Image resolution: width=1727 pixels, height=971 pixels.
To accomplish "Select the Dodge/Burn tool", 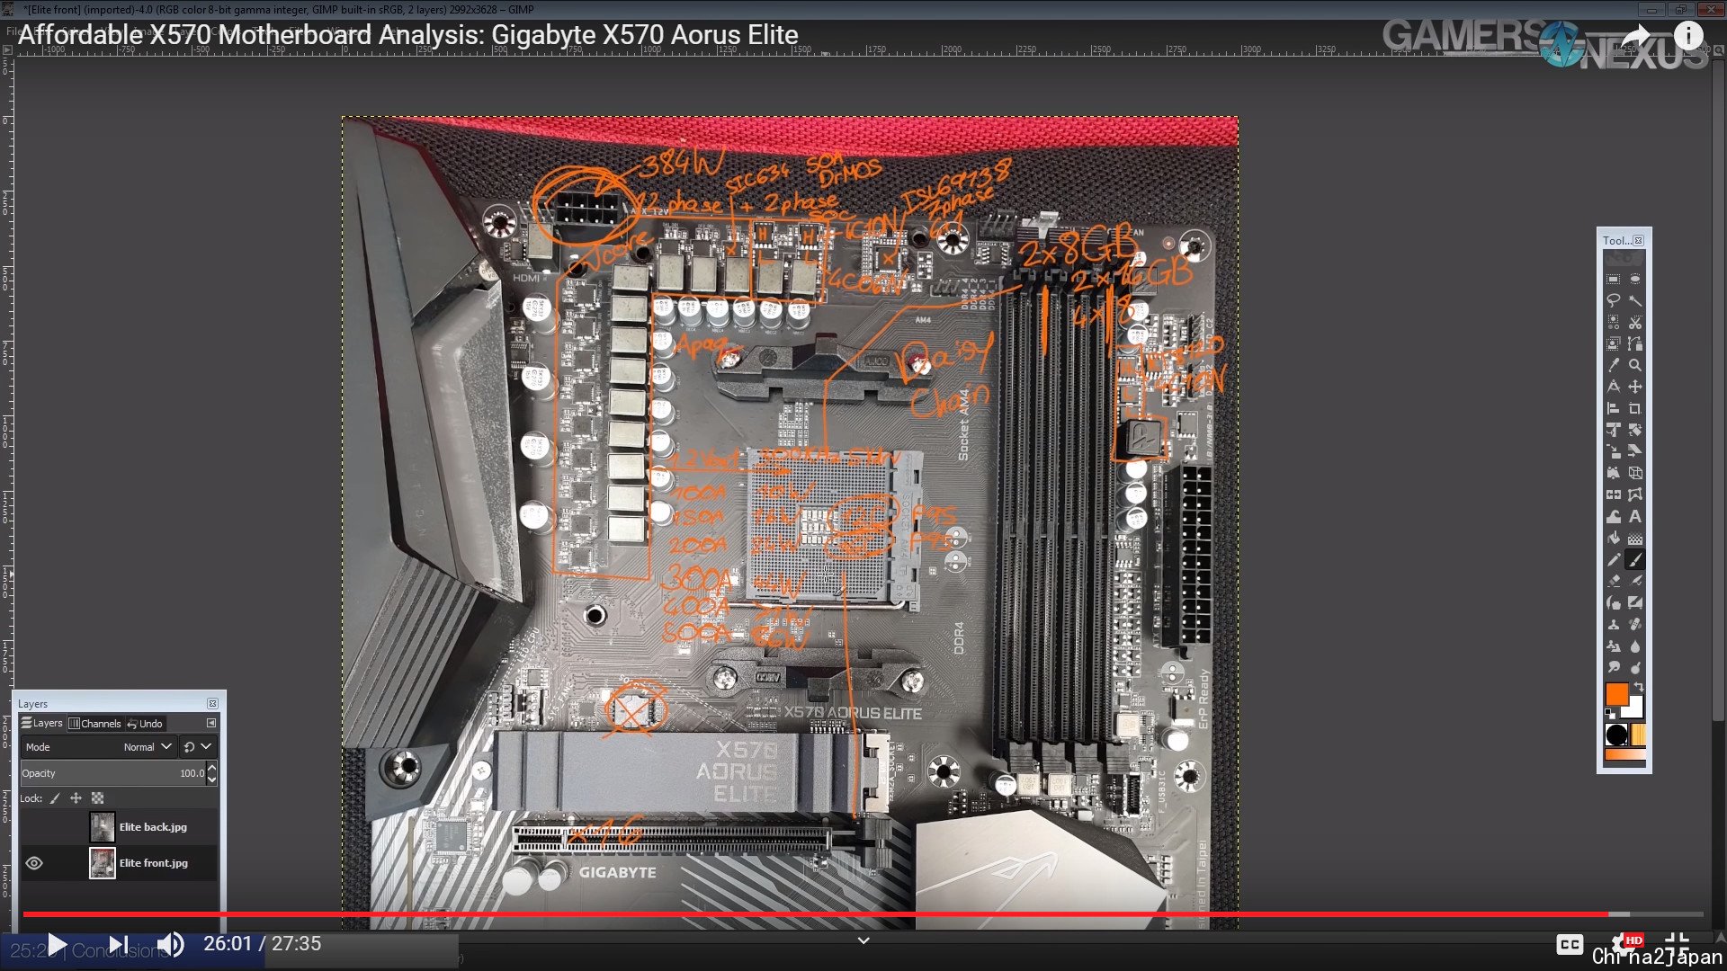I will tap(1635, 668).
